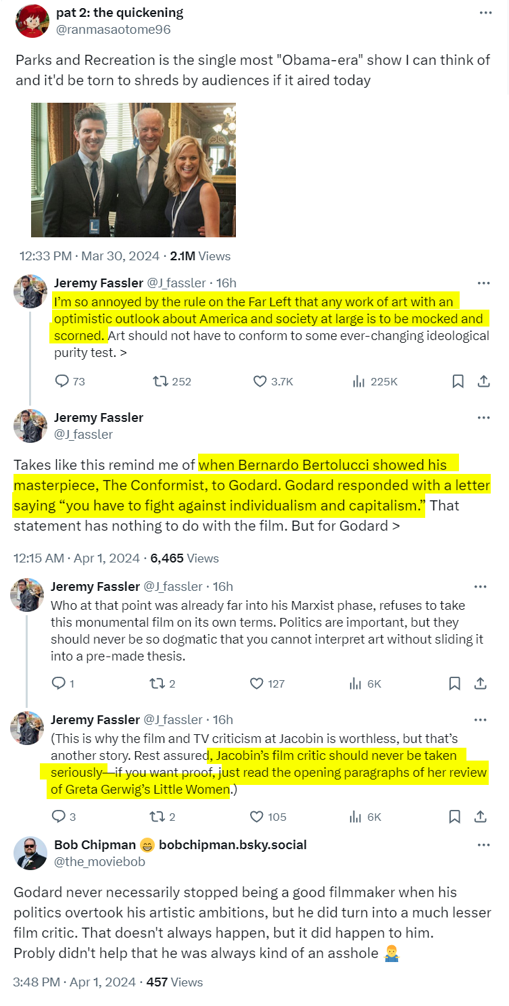Bookmark the tweet with 225K views

coord(458,382)
